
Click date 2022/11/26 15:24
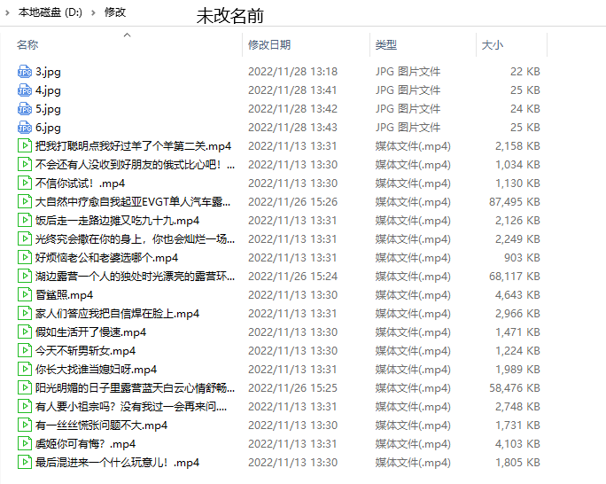point(292,276)
